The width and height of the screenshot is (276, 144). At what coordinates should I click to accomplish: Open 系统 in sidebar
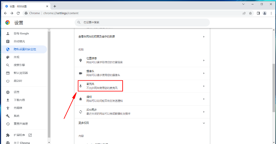pos(24,116)
